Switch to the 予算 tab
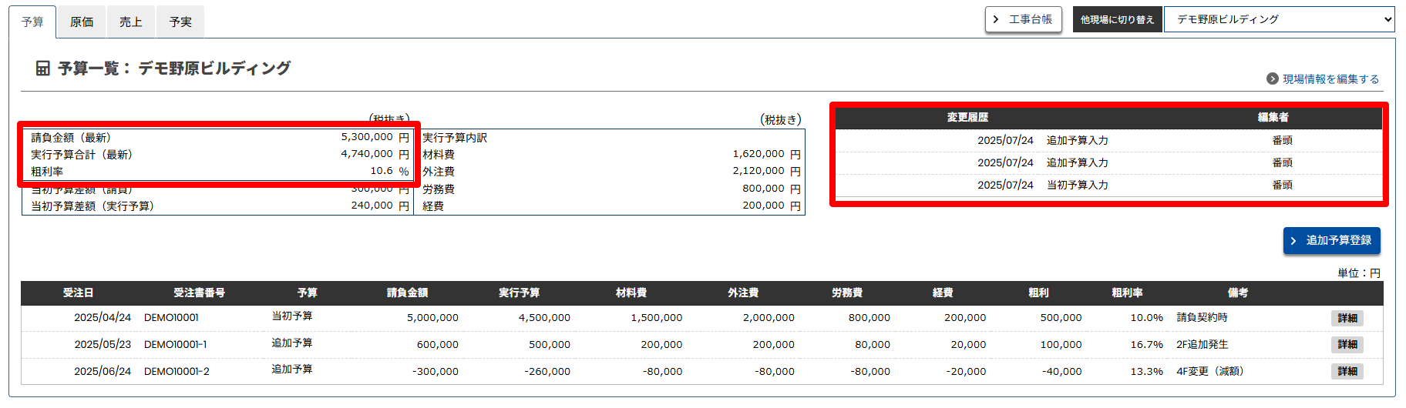This screenshot has height=408, width=1406. 32,22
